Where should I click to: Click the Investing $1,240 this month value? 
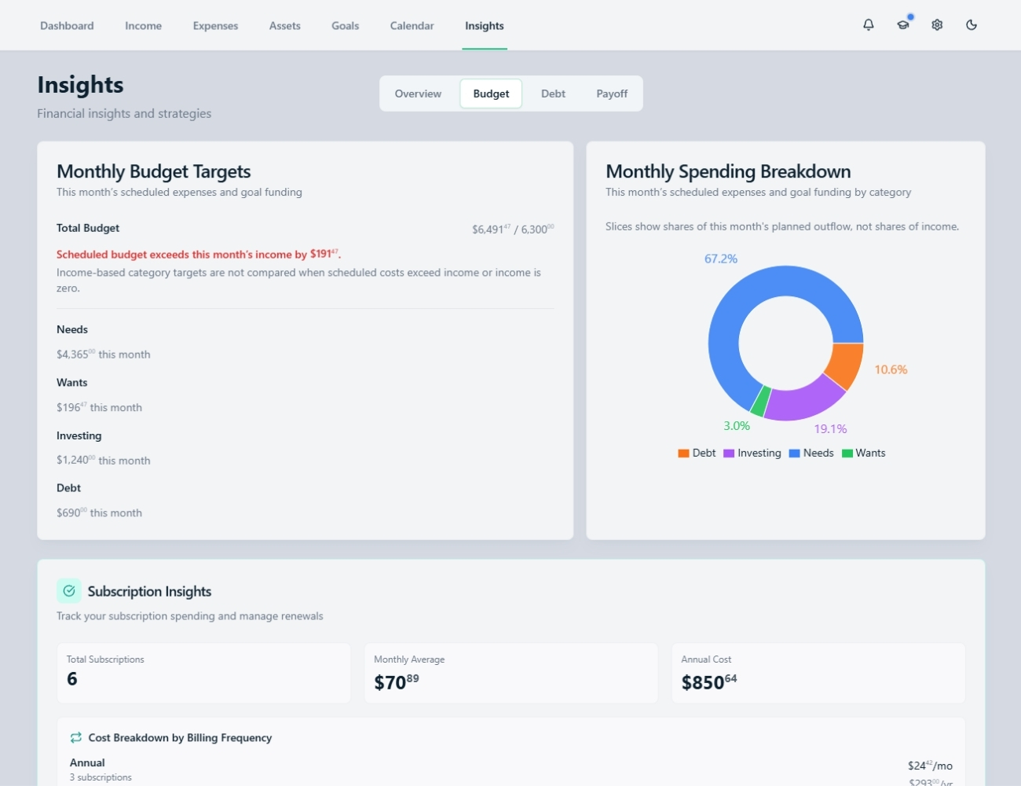click(103, 460)
